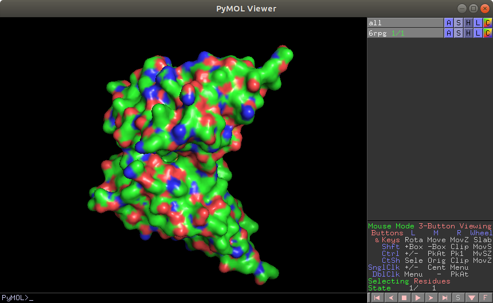Open Label menu for 'all' object
This screenshot has width=493, height=303.
pos(478,22)
